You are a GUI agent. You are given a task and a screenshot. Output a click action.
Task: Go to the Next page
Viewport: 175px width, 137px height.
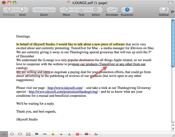click(22, 10)
